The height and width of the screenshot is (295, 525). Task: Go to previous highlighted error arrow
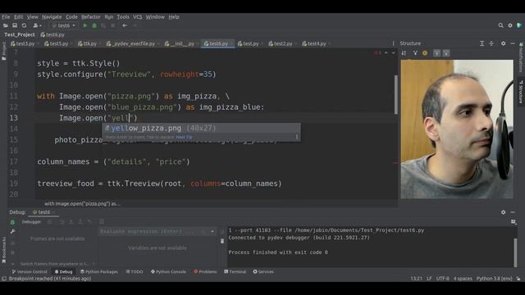tap(386, 52)
